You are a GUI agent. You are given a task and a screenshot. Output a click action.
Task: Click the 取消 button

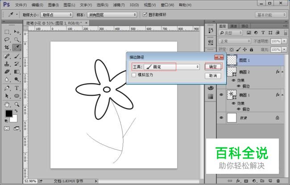[x=213, y=76]
